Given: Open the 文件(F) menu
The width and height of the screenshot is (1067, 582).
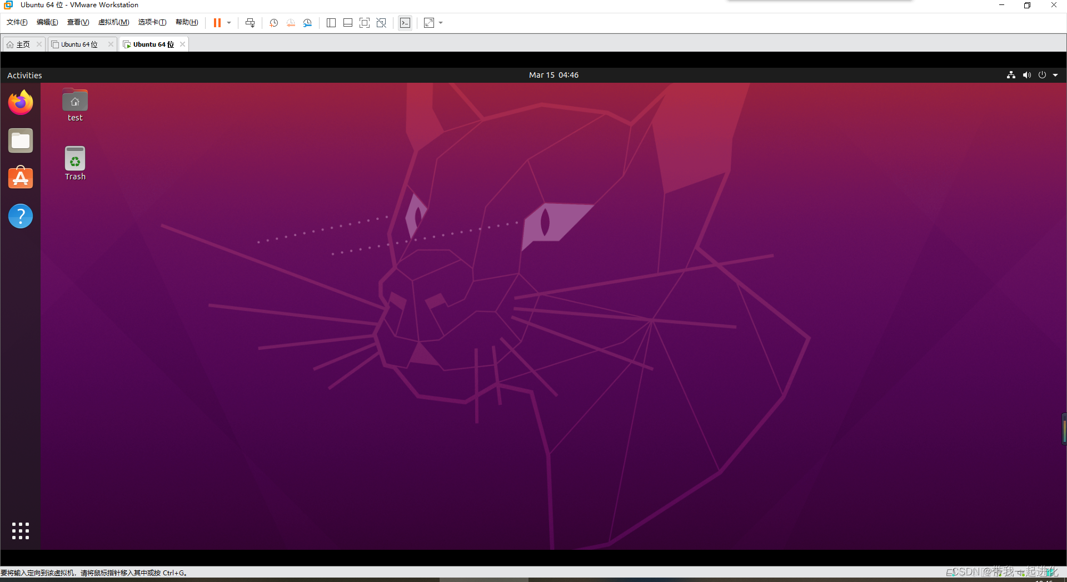Looking at the screenshot, I should 17,22.
